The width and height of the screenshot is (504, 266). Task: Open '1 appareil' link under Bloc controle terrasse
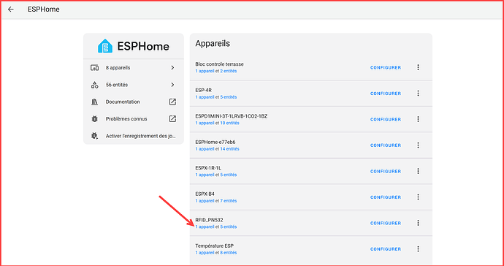point(205,71)
